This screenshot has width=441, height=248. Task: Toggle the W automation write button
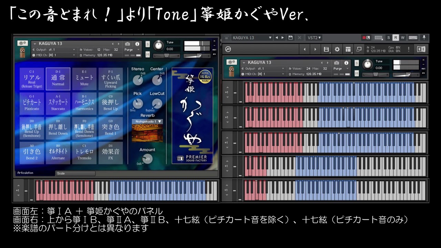tap(402, 38)
